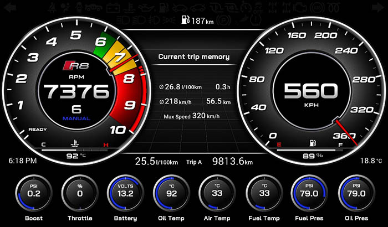Tap the engine/car fault indicator beside battery icon
Screen dimensions: 388x227
tap(94, 8)
